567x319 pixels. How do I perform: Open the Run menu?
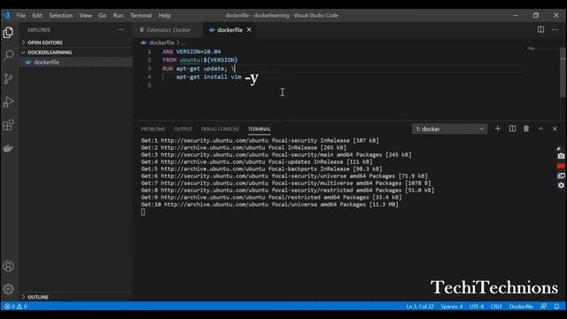click(x=118, y=15)
